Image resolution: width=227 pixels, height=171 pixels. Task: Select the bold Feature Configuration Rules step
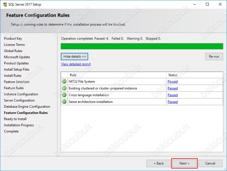click(x=26, y=113)
